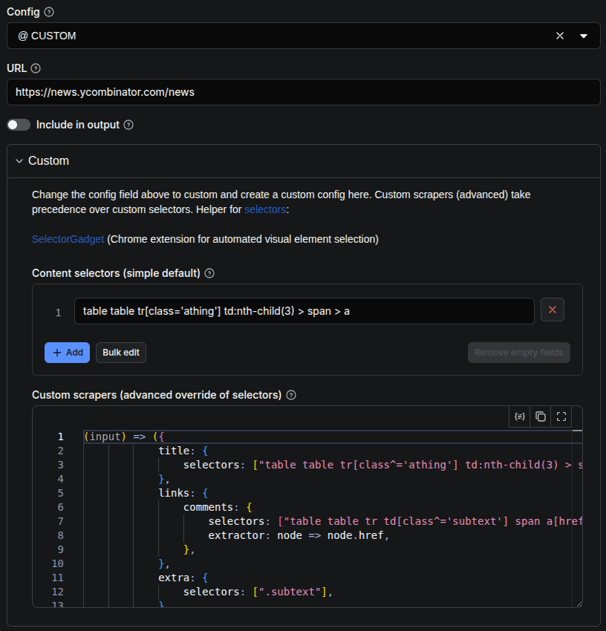The image size is (606, 631).
Task: Click Remove empty fields button
Action: coord(518,353)
